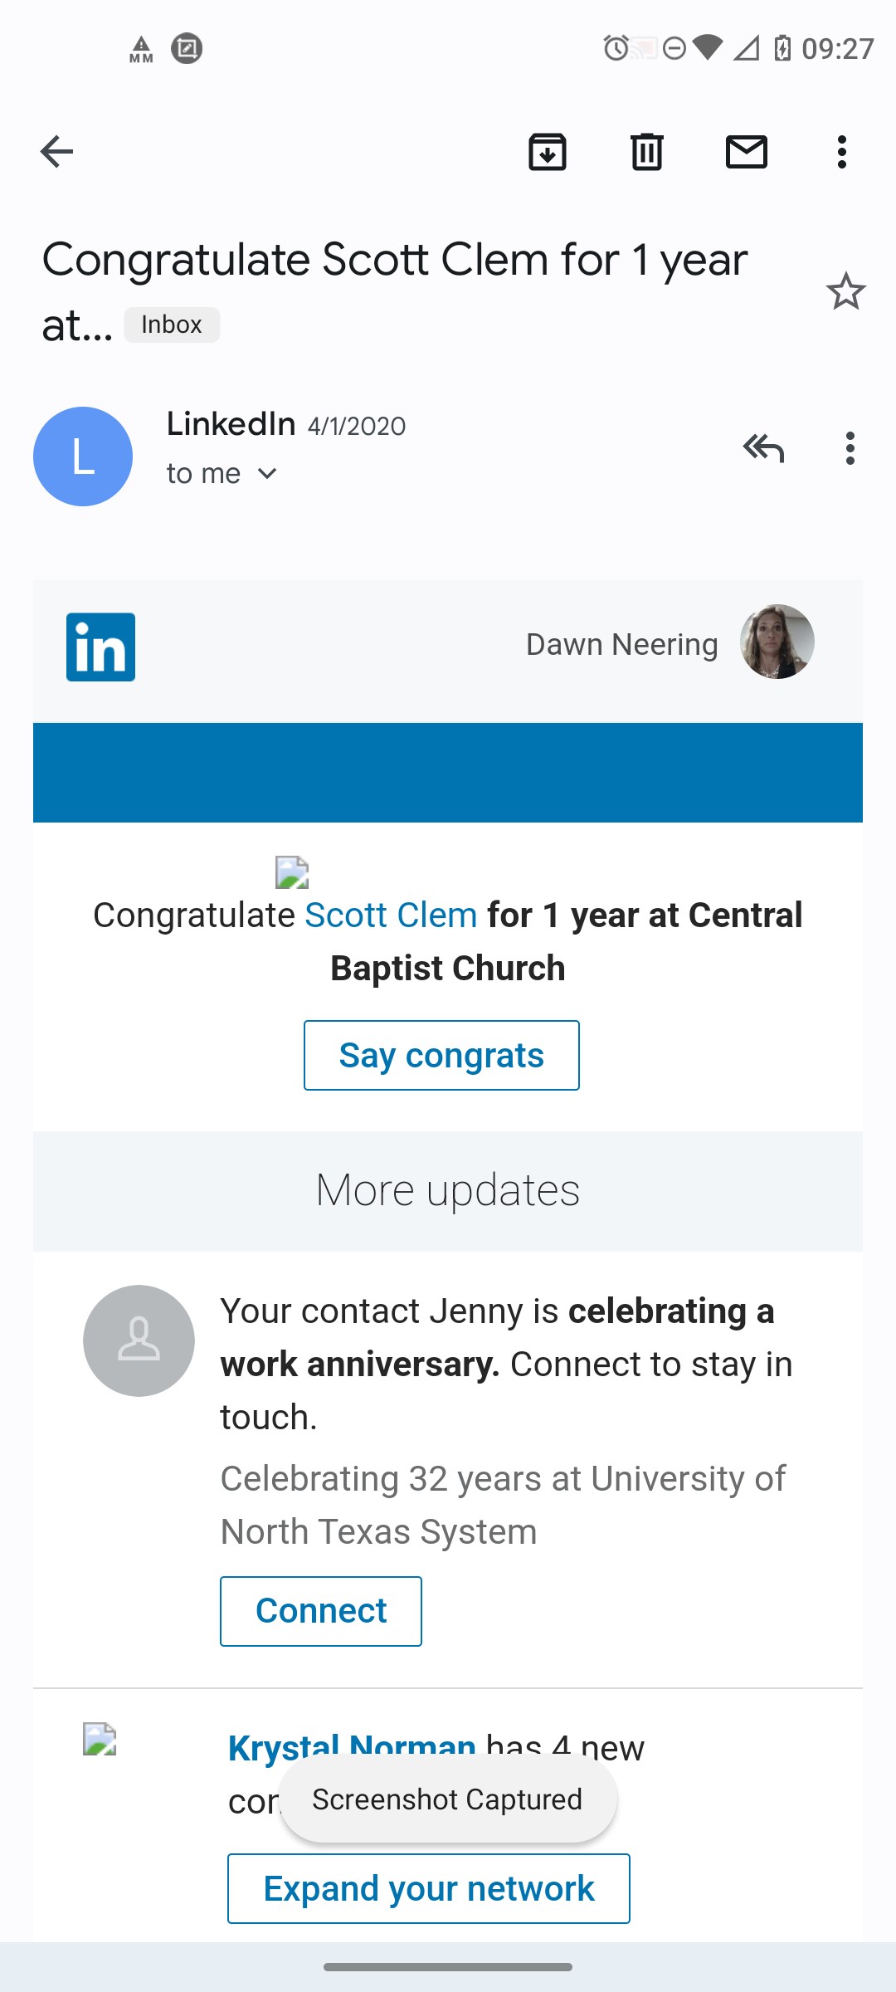Open the Scott Clem profile link
Screen dimensions: 896x1992
click(x=391, y=915)
